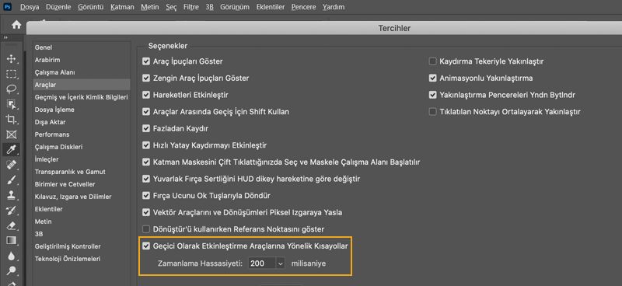Select the Blur tool
This screenshot has width=622, height=286.
pos(11,256)
